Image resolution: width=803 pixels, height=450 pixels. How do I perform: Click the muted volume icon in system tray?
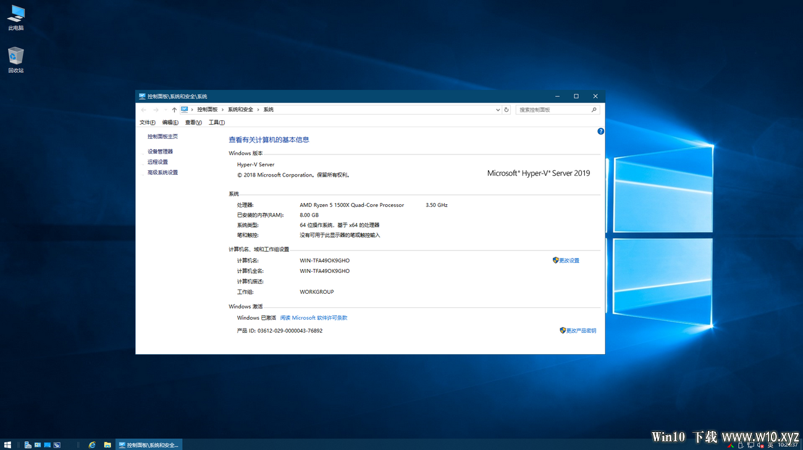[760, 444]
